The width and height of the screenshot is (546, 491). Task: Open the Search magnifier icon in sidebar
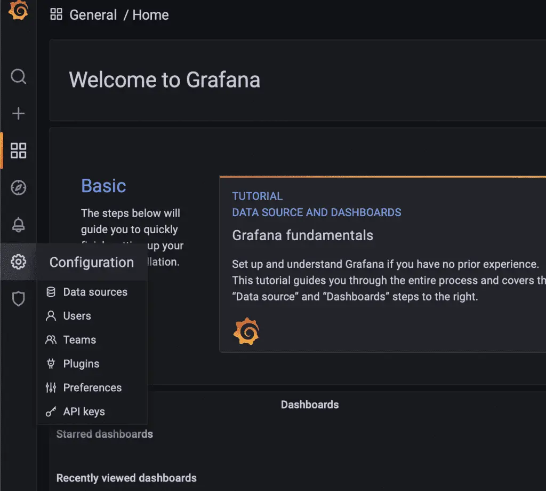point(19,76)
